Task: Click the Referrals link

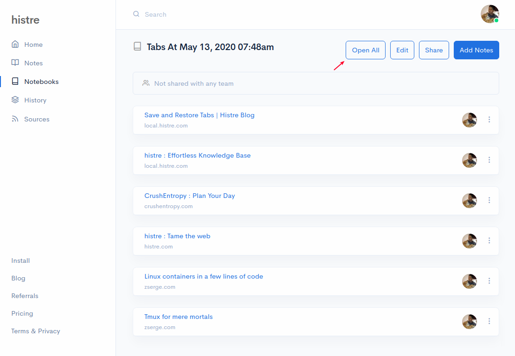Action: 25,296
